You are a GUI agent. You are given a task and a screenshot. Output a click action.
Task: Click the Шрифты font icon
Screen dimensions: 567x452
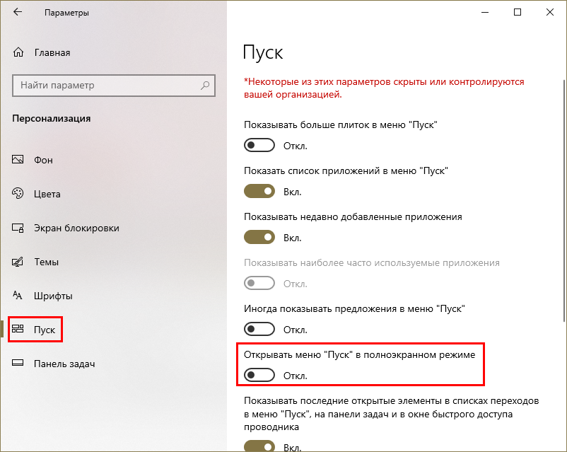tap(19, 296)
